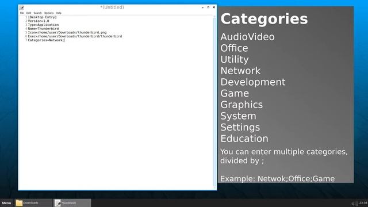
Task: Click the 'Example: Netwok;Office;Game' text
Action: 277,179
